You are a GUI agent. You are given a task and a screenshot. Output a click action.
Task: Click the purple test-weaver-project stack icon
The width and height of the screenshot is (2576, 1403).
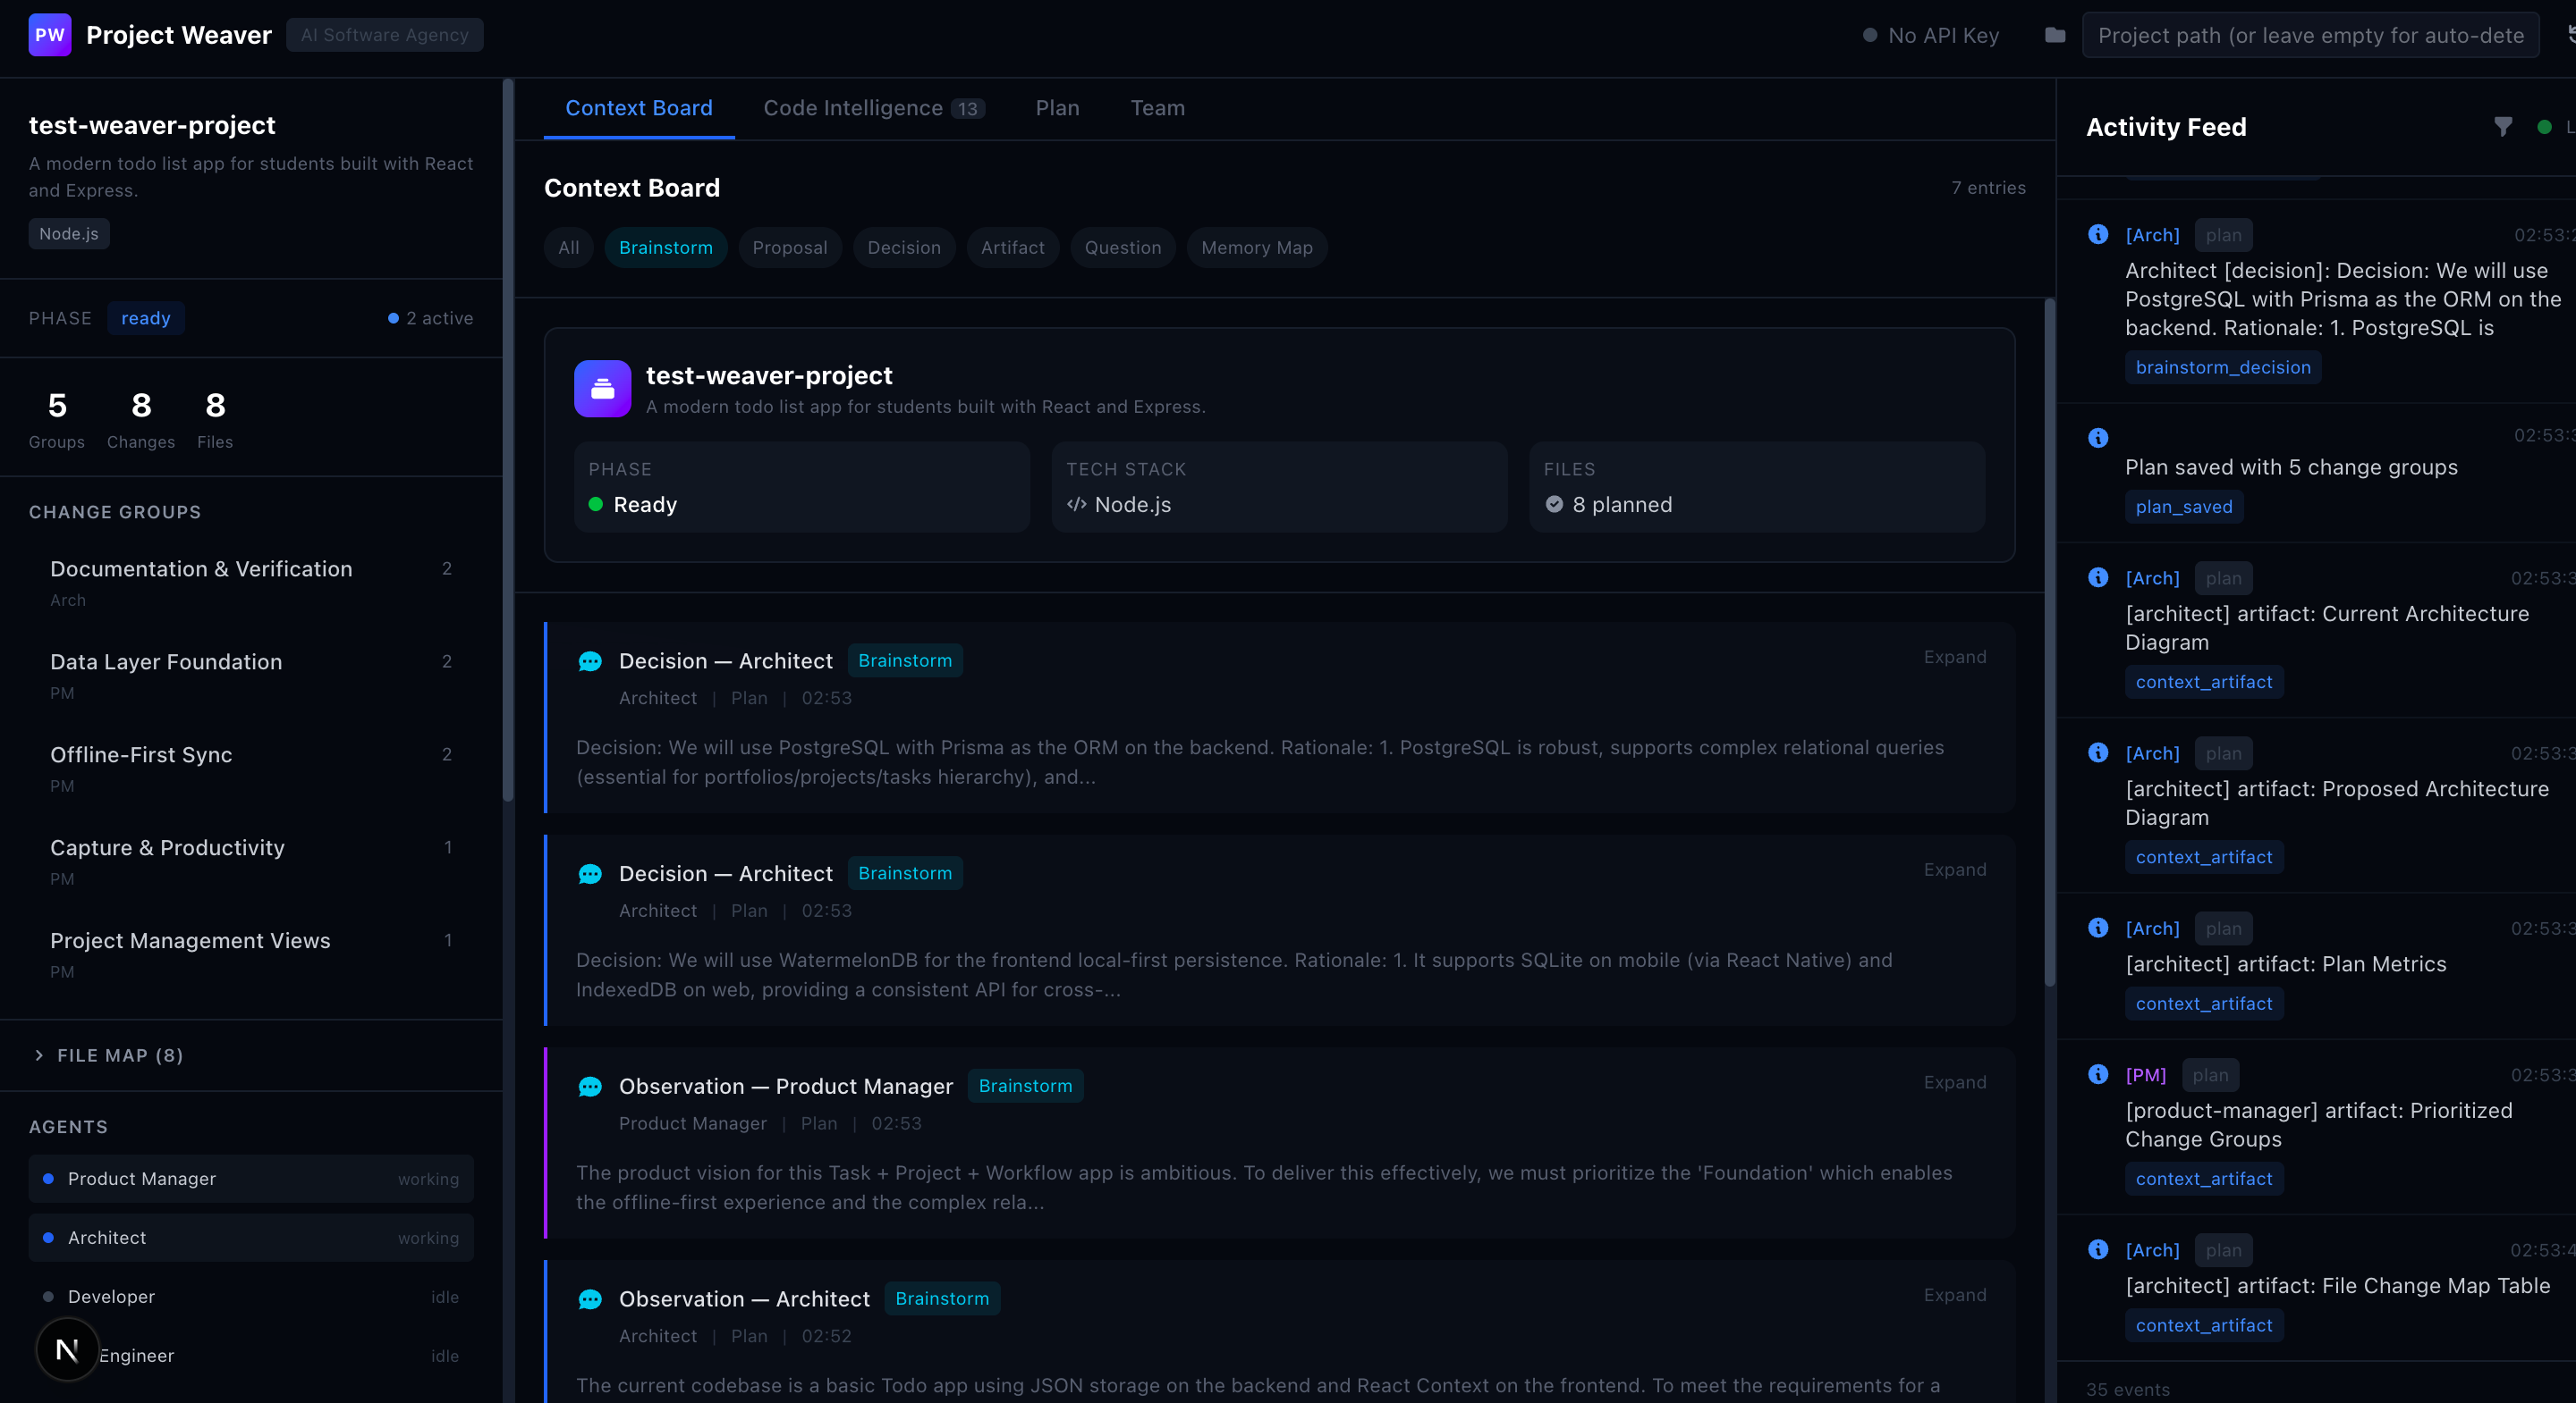tap(602, 389)
